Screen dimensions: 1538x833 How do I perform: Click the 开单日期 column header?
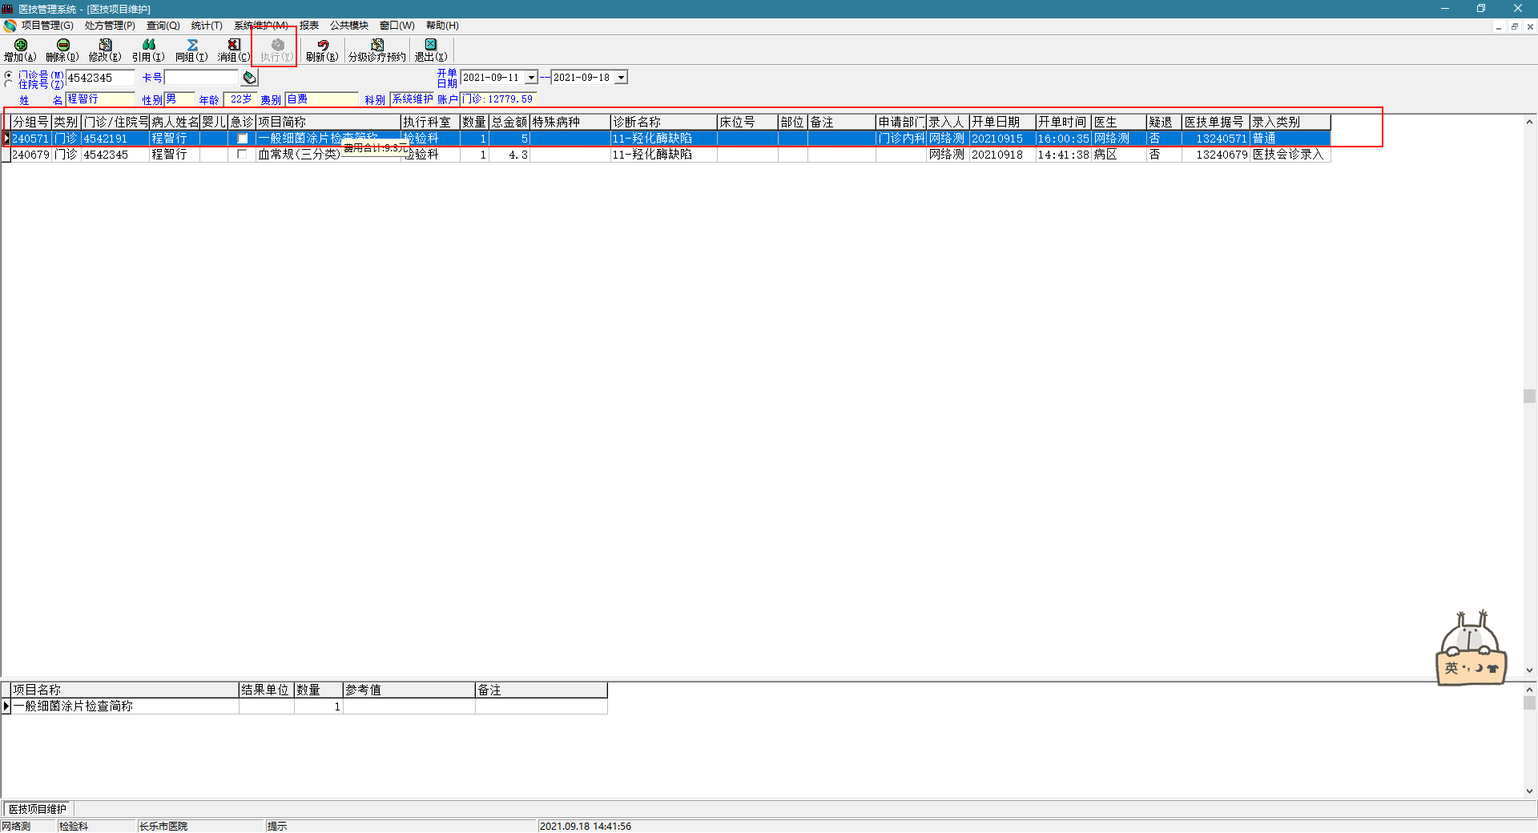tap(1002, 122)
